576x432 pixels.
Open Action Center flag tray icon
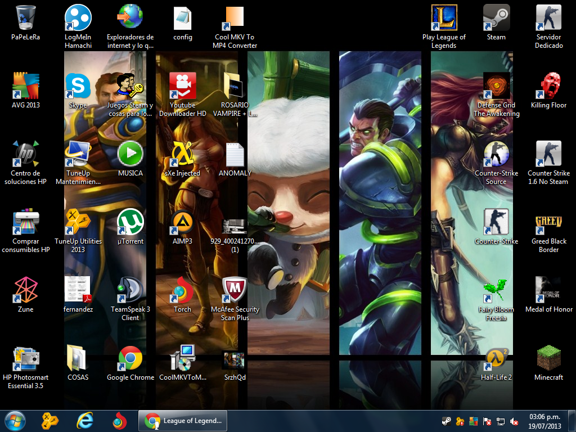(487, 421)
